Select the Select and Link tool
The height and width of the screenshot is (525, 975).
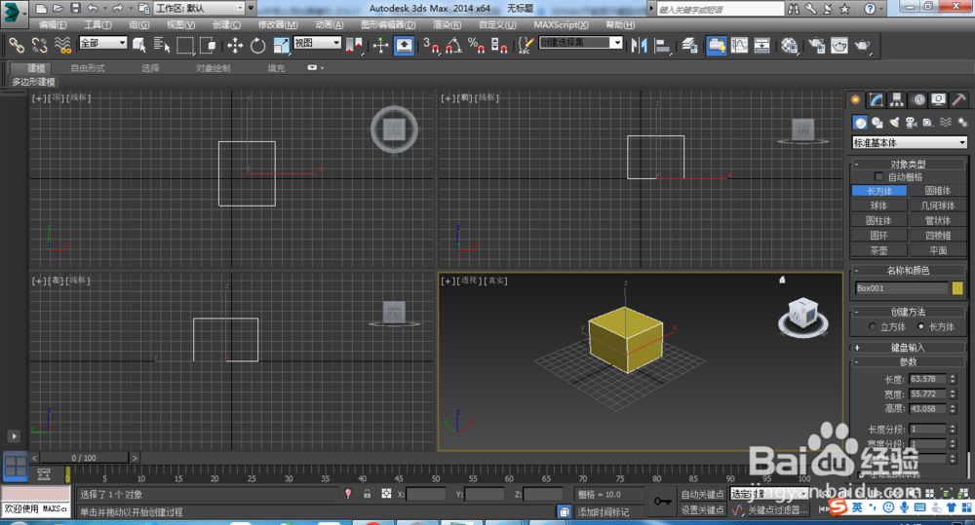click(17, 46)
